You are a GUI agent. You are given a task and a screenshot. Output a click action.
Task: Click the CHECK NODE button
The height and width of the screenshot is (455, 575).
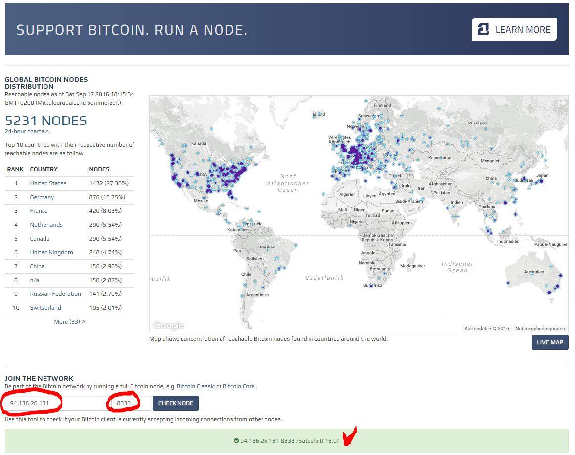176,403
